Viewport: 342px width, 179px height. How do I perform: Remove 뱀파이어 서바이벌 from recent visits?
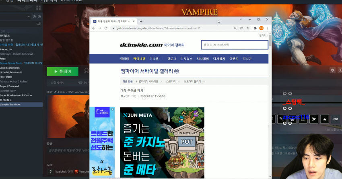click(x=161, y=82)
